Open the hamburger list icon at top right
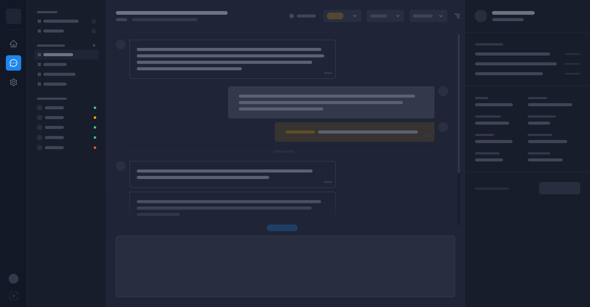 pyautogui.click(x=458, y=16)
